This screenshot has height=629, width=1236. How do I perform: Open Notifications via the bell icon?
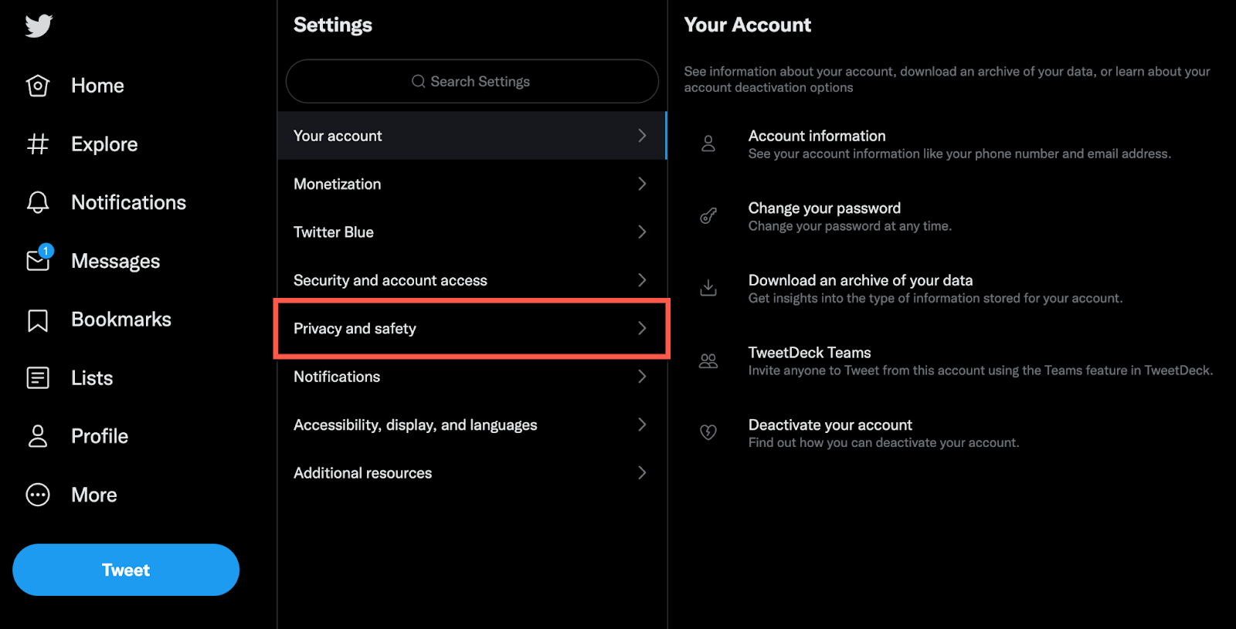click(x=38, y=203)
